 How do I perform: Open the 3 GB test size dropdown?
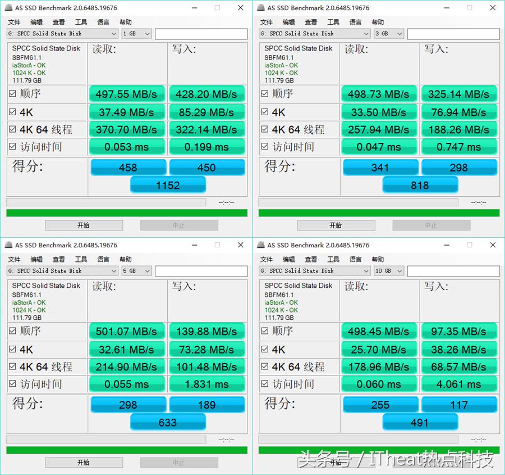(389, 34)
